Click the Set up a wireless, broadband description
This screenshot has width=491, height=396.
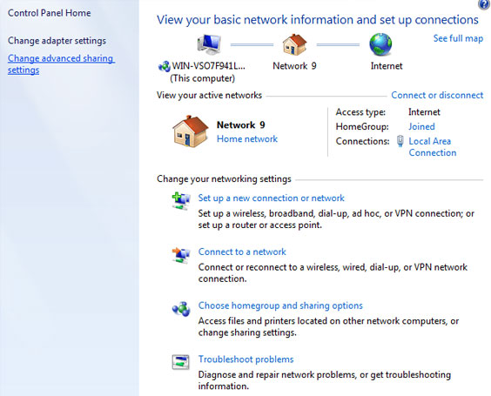click(336, 219)
